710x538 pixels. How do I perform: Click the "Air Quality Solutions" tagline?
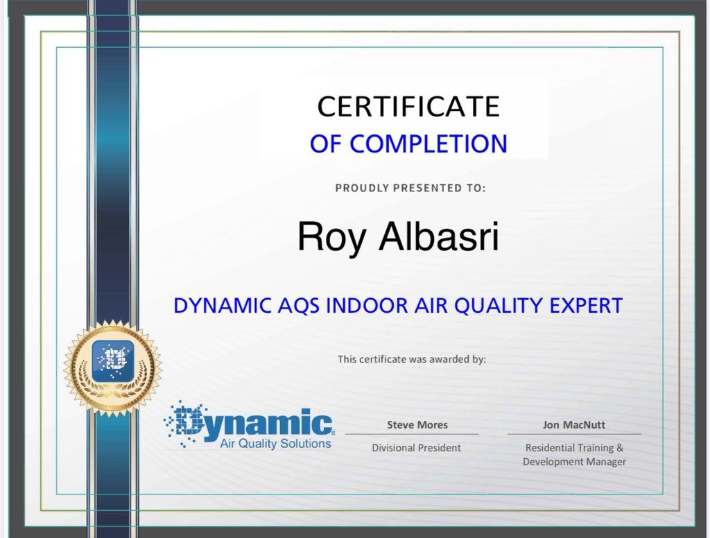coord(275,443)
